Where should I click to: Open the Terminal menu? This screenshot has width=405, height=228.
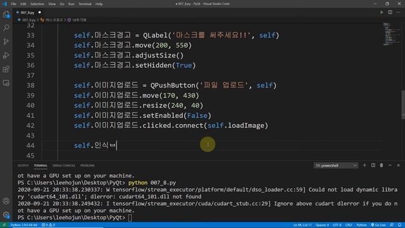point(85,4)
